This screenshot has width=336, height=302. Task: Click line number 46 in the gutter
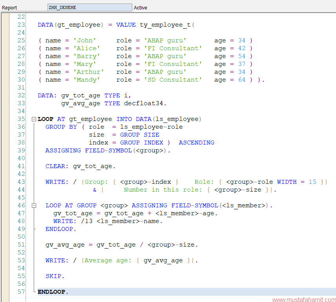[x=21, y=205]
